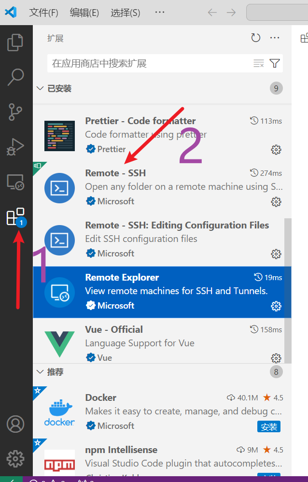
Task: Open Prettier extension manage gear
Action: pyautogui.click(x=276, y=150)
